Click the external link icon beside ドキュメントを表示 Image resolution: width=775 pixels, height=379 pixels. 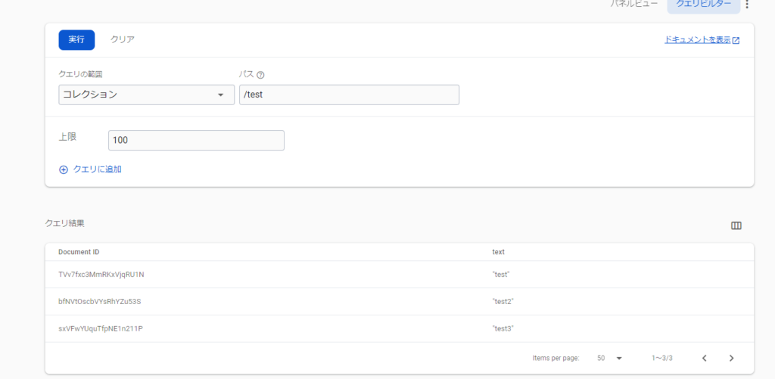tap(736, 40)
